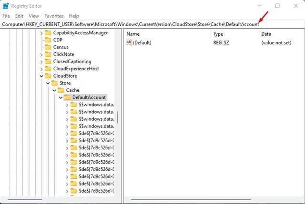Open the Help menu

tap(74, 16)
